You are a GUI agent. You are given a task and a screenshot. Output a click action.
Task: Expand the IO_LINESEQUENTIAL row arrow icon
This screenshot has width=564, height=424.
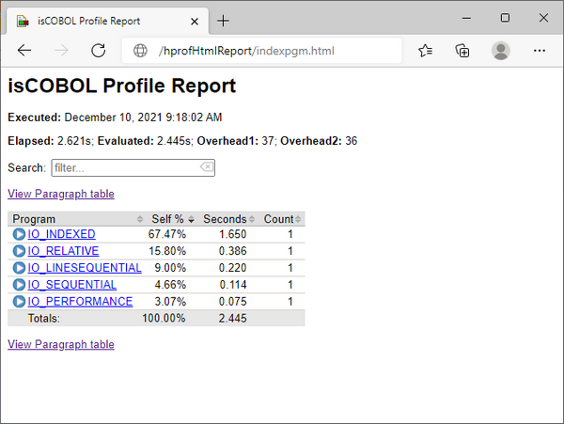pyautogui.click(x=19, y=268)
